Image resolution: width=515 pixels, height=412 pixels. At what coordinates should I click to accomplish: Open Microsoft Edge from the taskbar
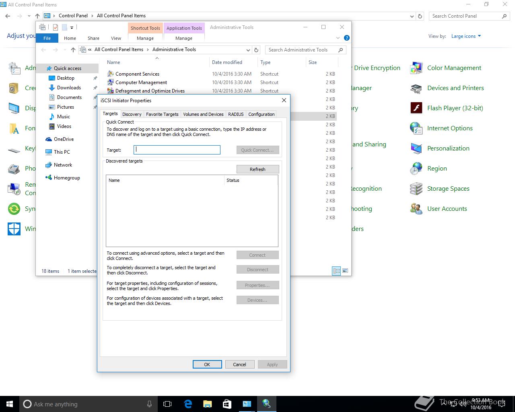pos(188,404)
